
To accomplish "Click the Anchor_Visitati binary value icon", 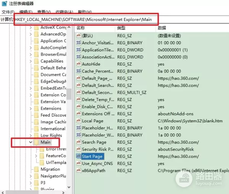I will tap(79, 43).
